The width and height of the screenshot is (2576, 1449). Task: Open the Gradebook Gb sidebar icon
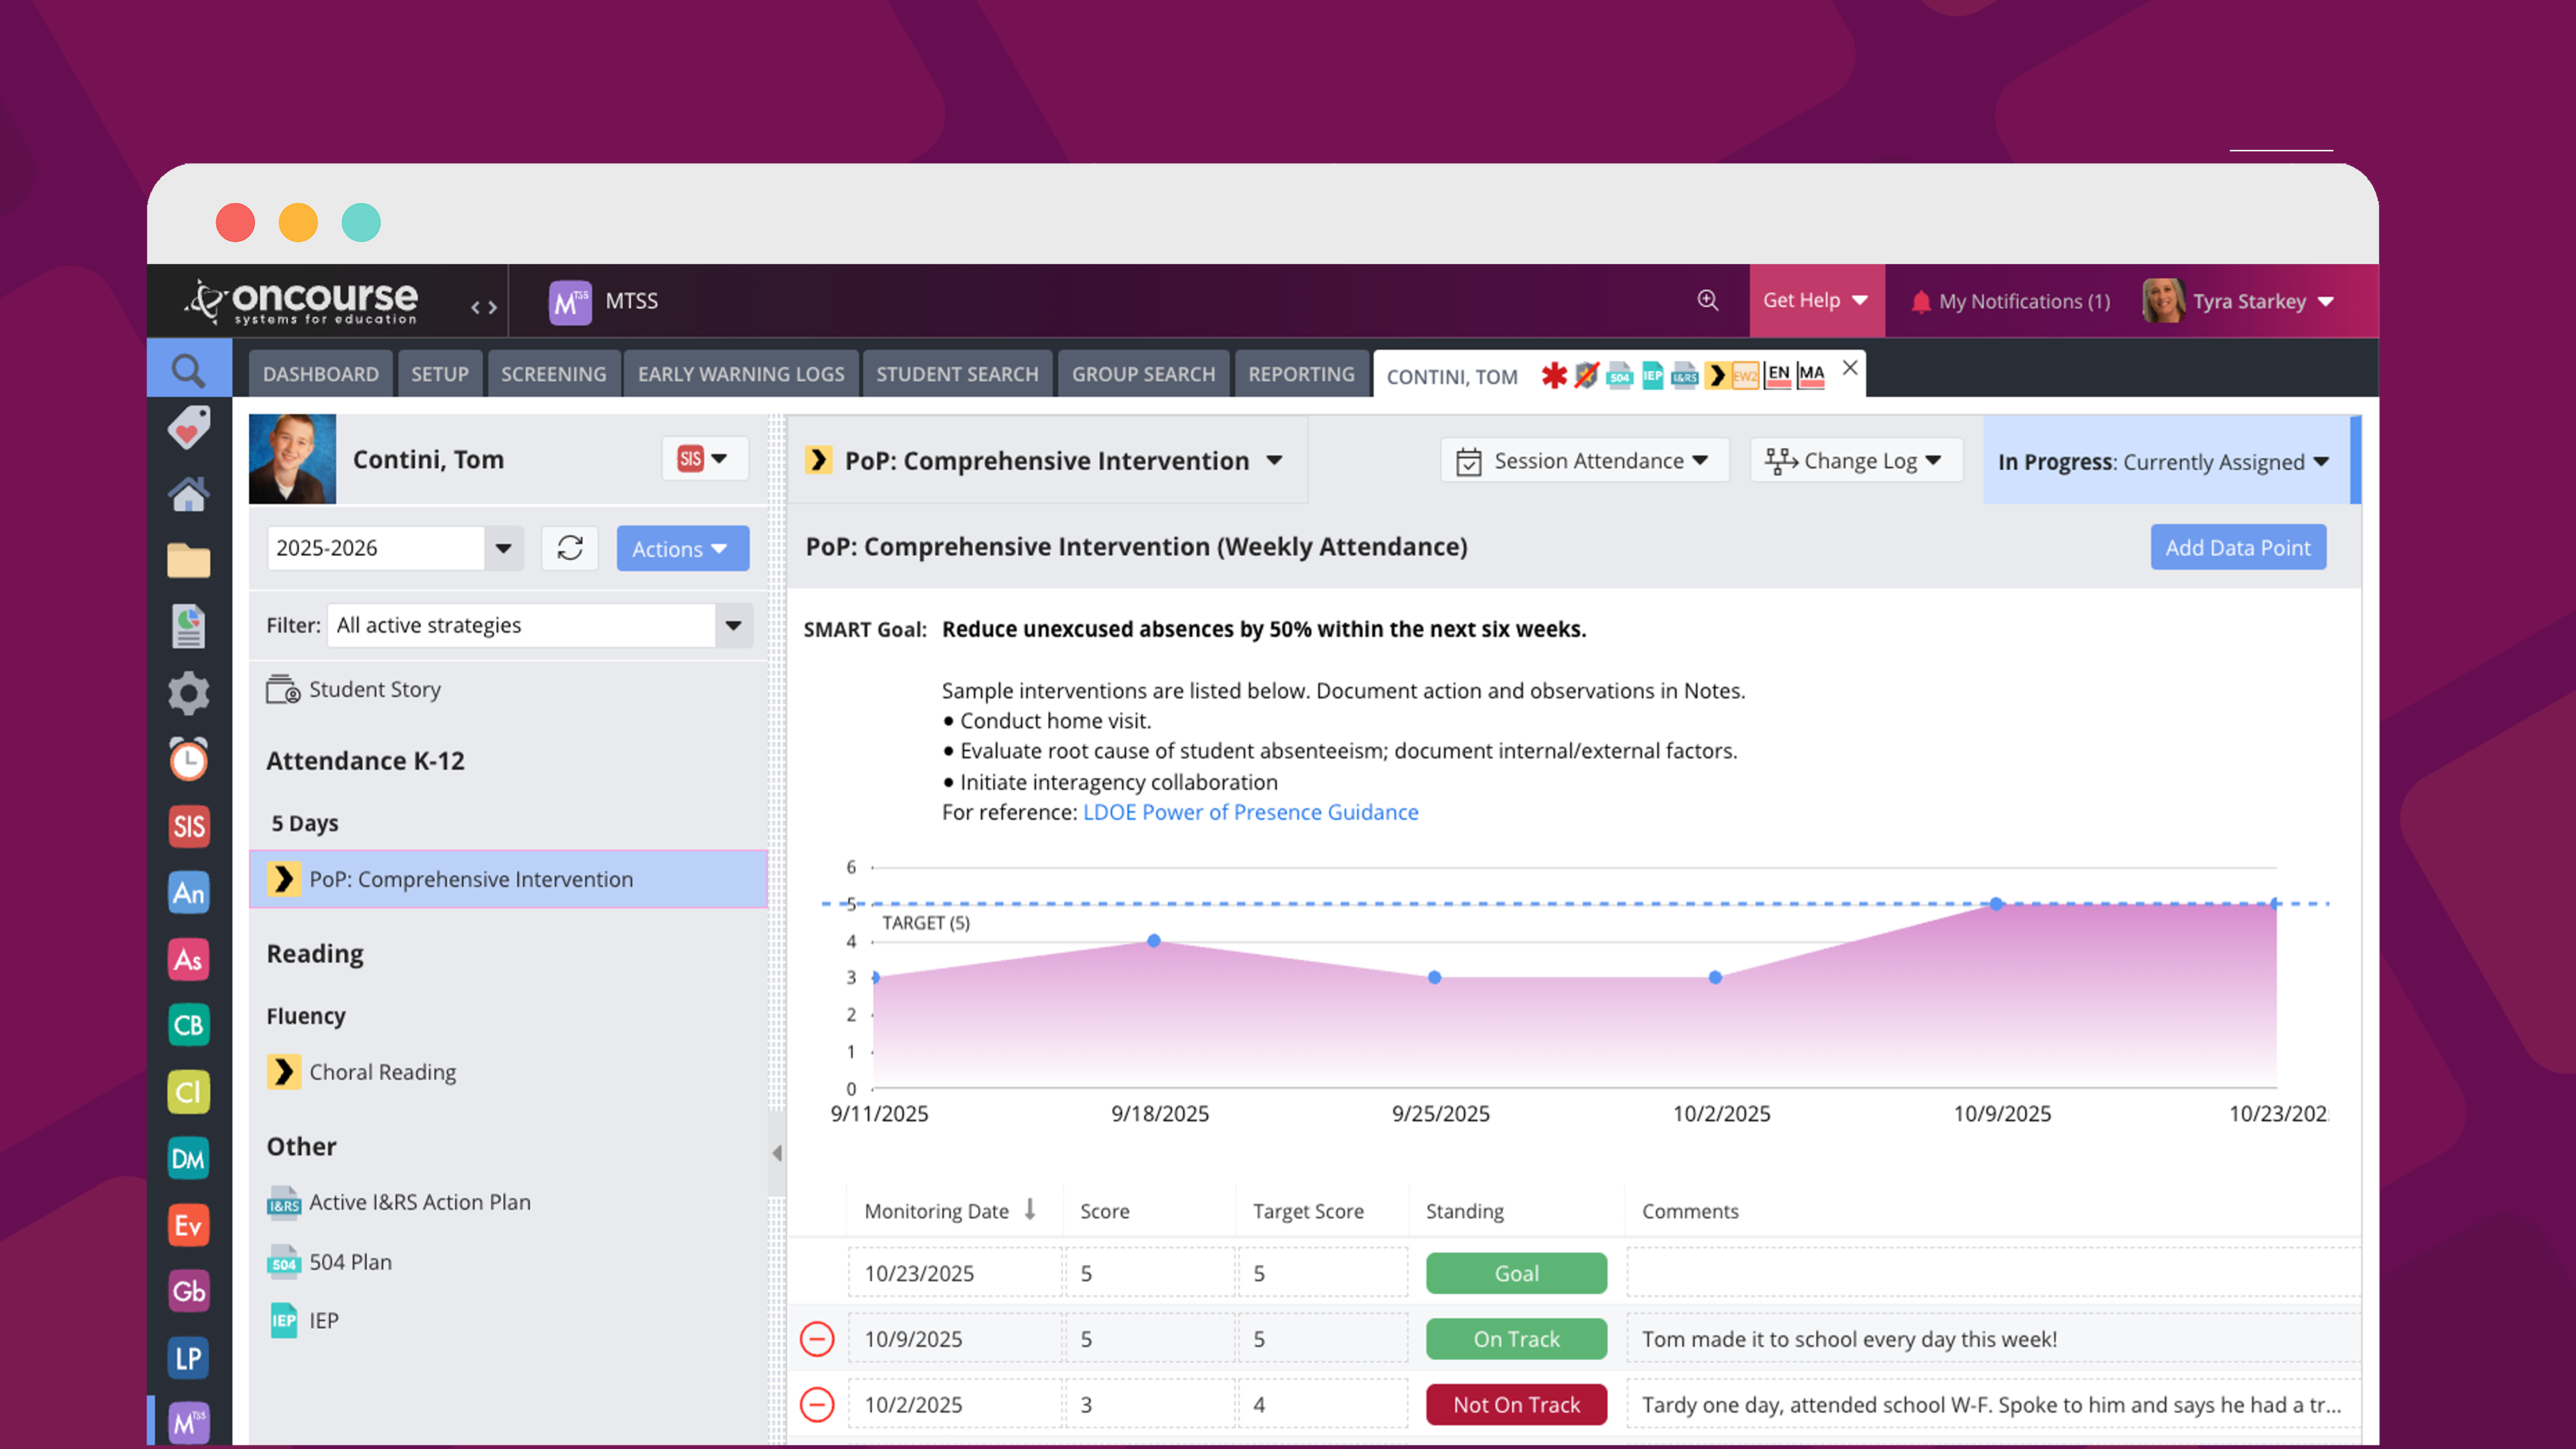(188, 1291)
